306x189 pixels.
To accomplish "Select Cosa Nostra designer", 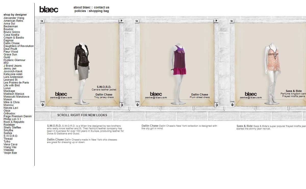I will click(11, 35).
